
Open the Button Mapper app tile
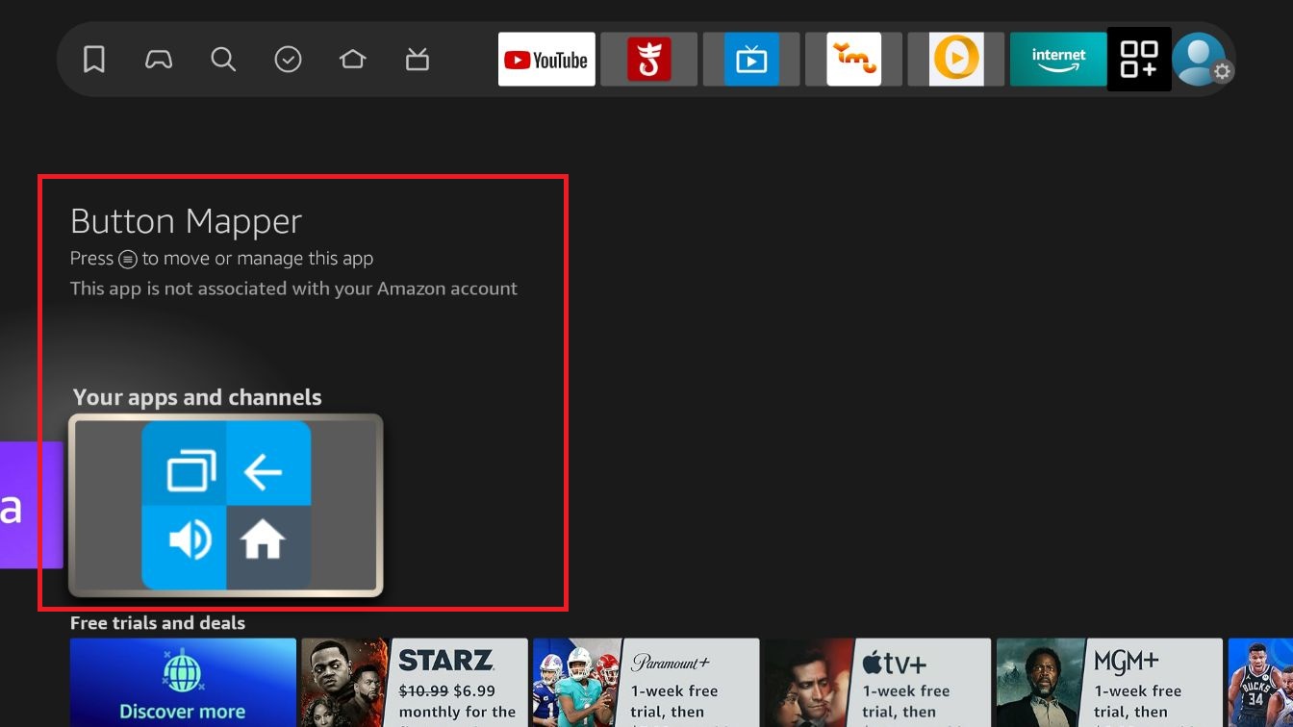coord(226,505)
